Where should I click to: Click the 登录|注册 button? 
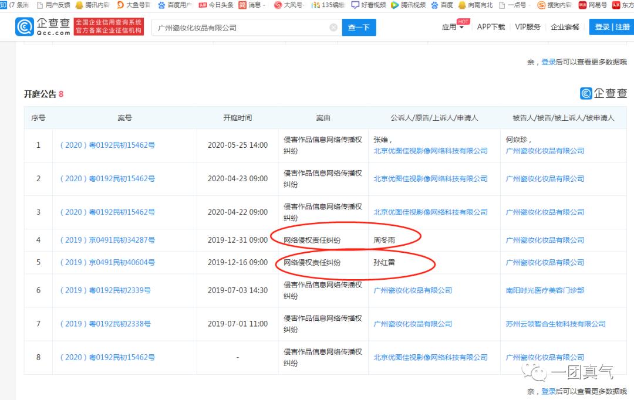click(611, 27)
